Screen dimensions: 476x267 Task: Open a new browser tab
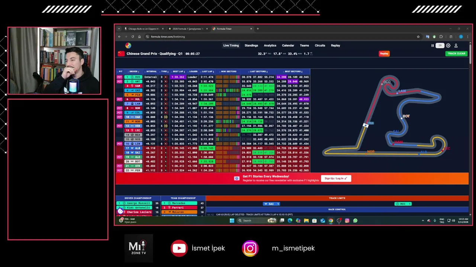[x=258, y=29]
